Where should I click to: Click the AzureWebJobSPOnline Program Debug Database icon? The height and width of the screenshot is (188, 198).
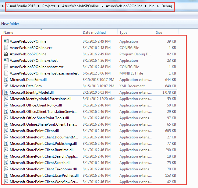[x=6, y=54]
